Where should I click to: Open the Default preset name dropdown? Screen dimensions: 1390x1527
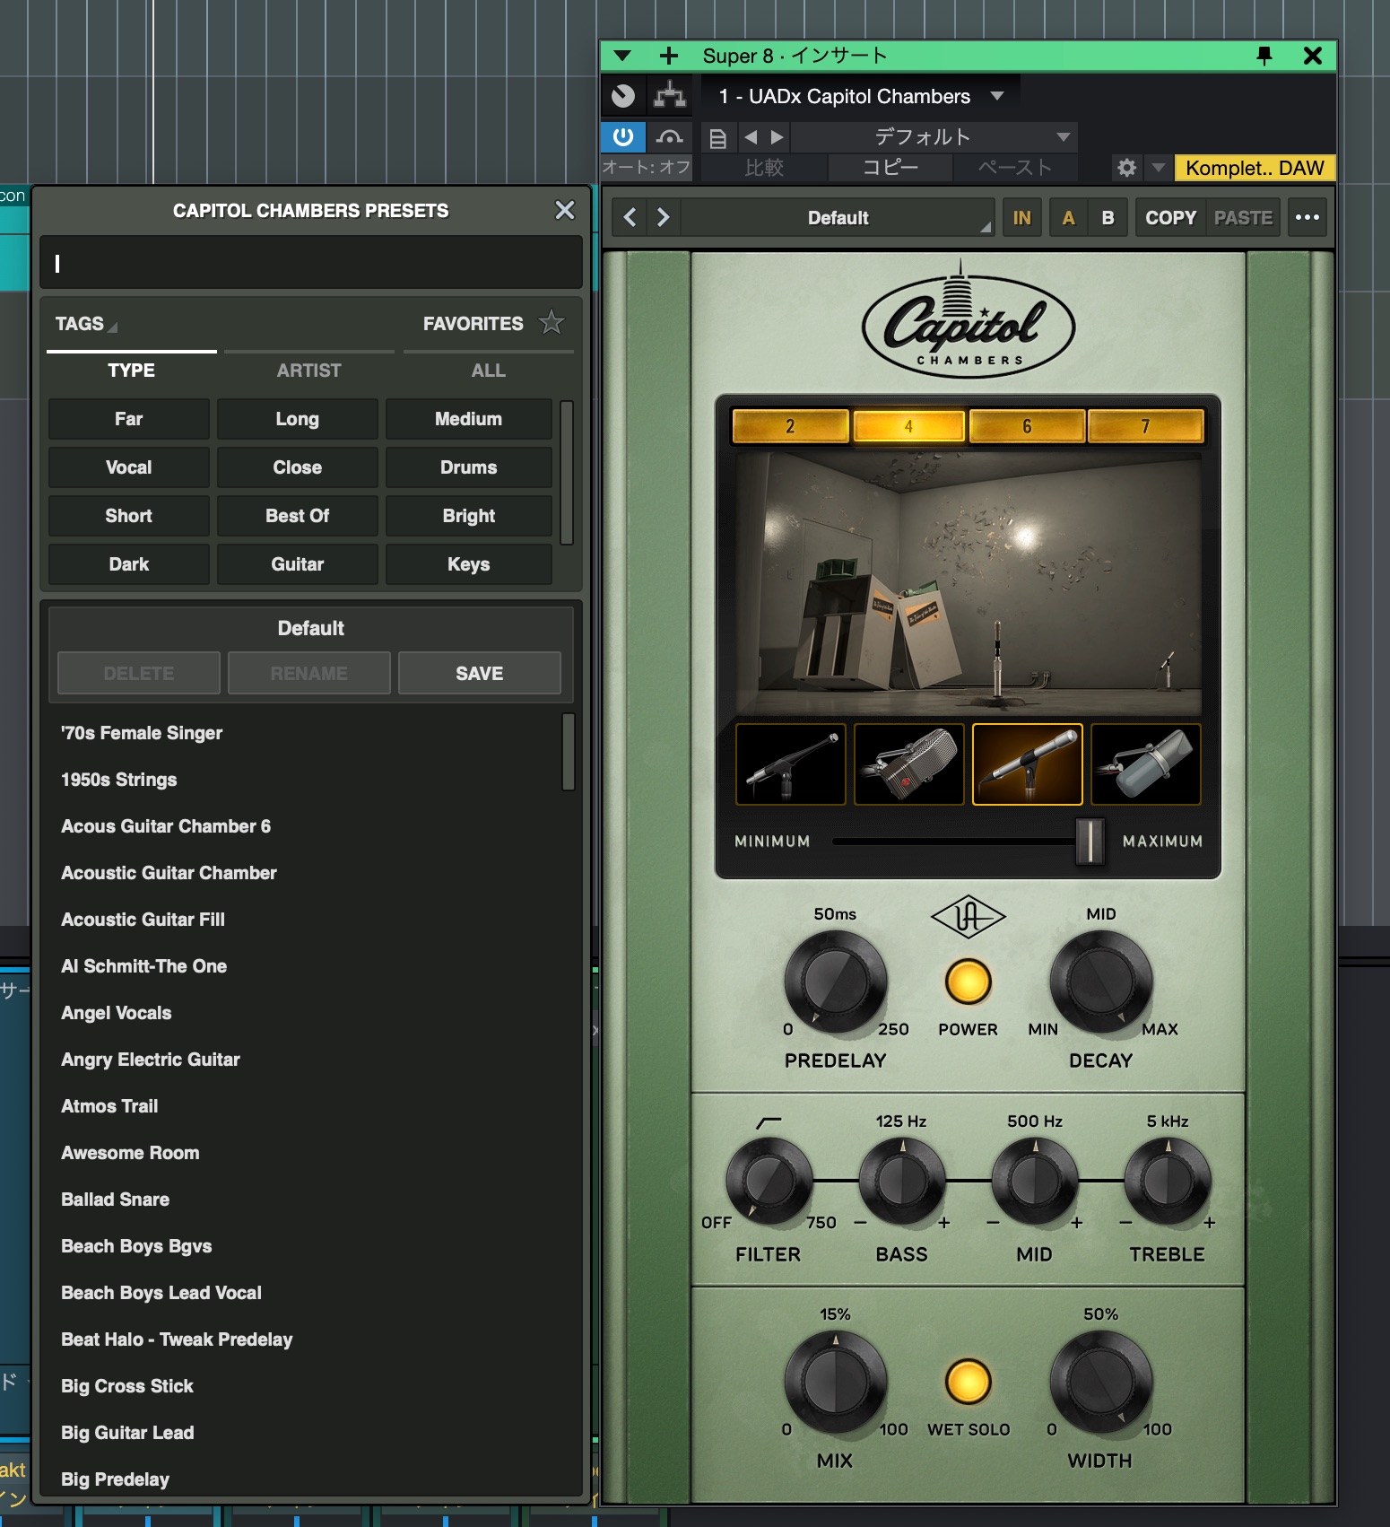838,218
